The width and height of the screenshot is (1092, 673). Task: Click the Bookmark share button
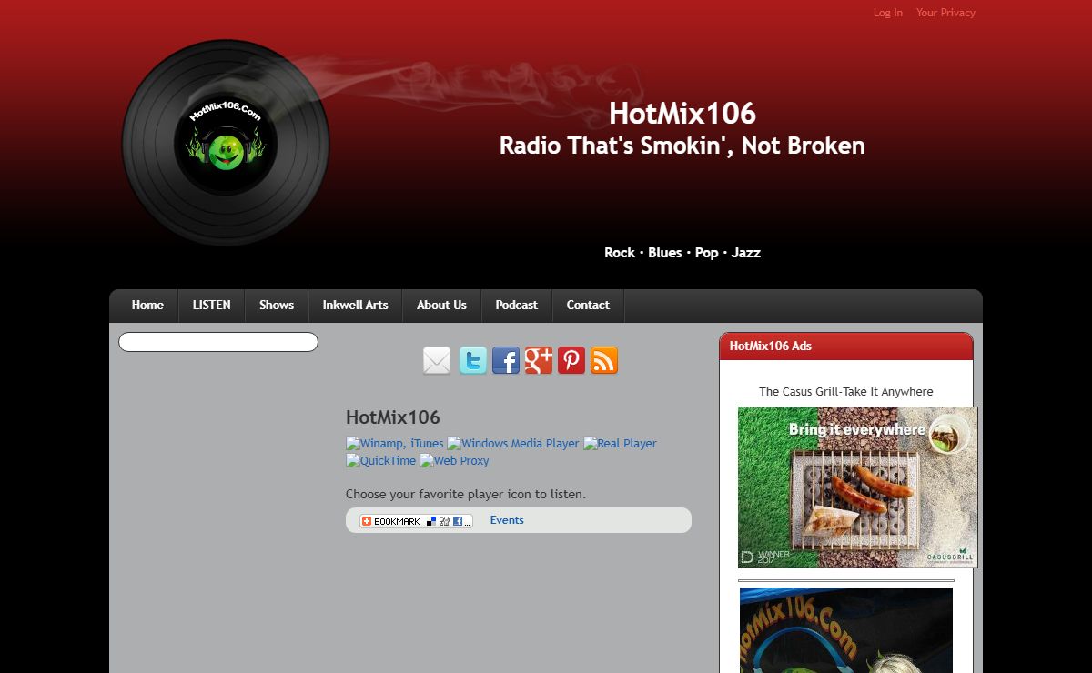tap(416, 521)
